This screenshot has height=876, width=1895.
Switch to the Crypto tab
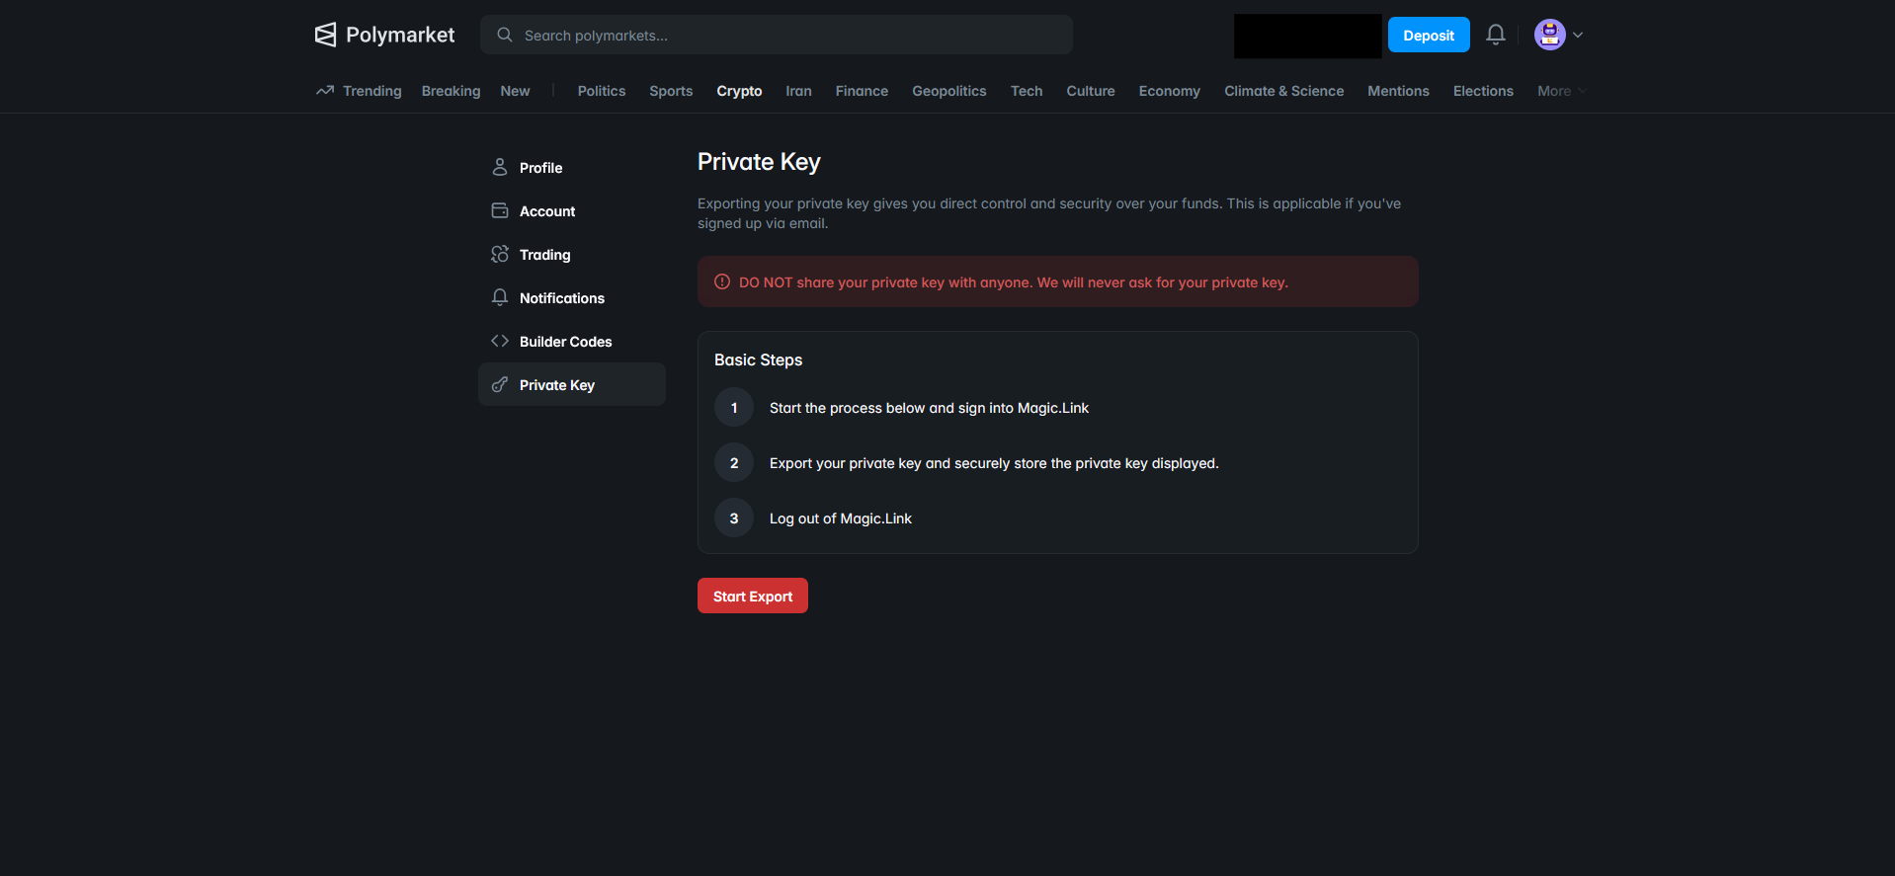click(x=739, y=90)
